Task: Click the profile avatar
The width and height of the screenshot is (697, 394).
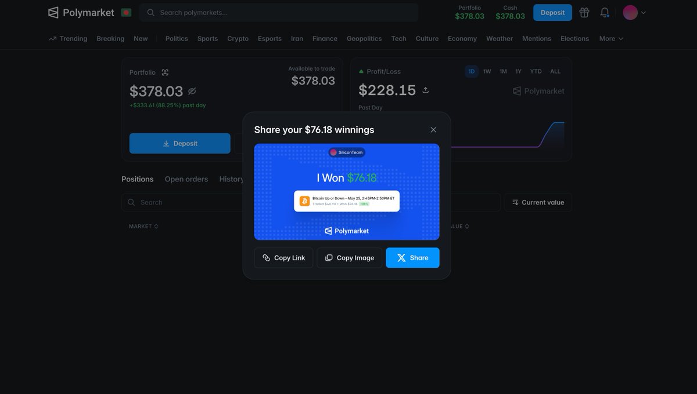Action: coord(630,12)
